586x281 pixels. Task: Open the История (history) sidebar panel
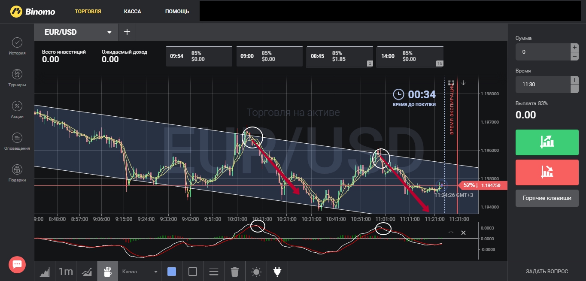click(17, 46)
